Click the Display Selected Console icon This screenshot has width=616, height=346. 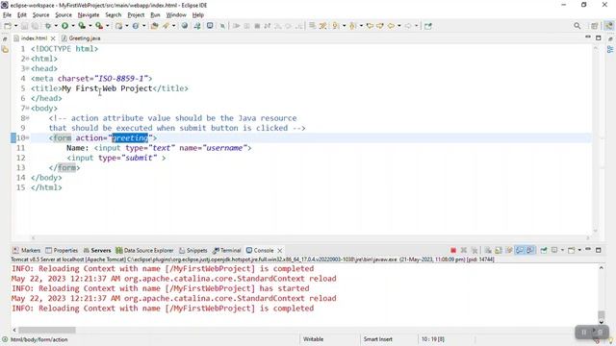[x=554, y=250]
